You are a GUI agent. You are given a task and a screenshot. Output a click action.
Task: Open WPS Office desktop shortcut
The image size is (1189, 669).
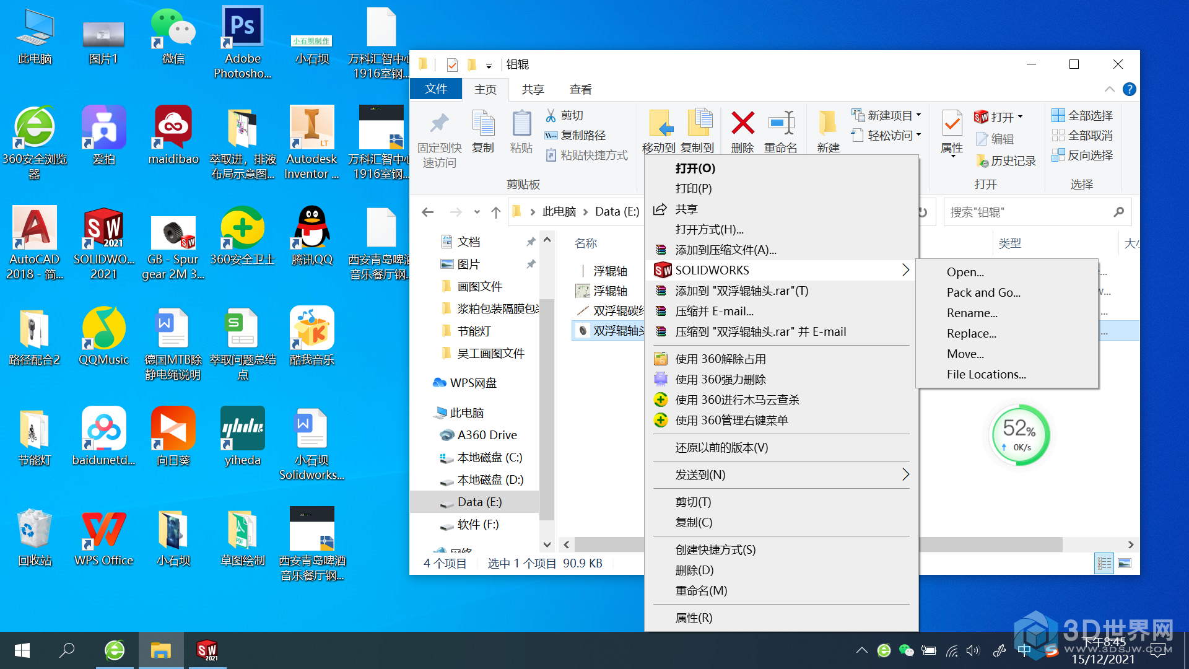click(104, 538)
